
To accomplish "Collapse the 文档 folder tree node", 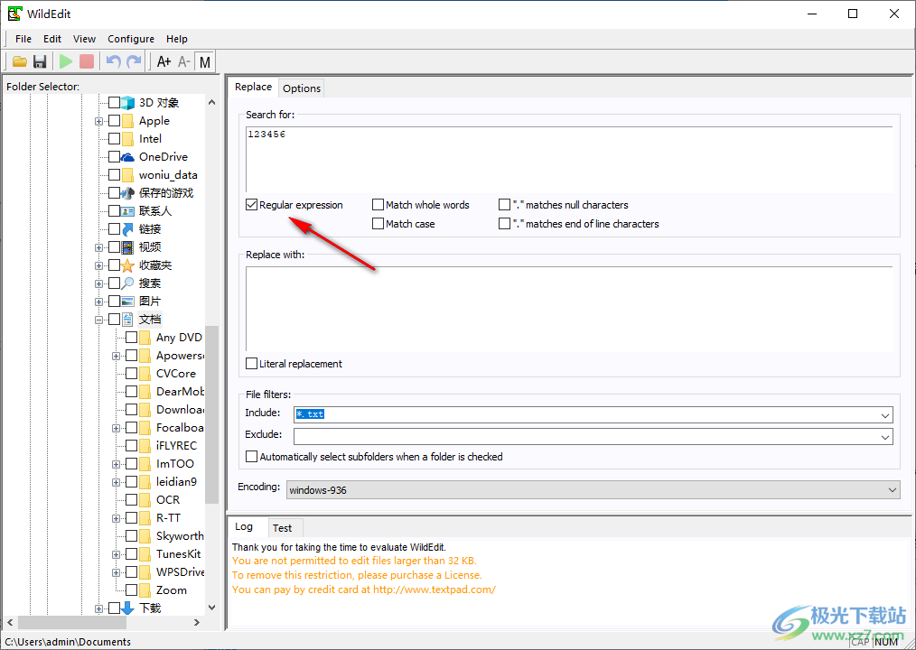I will [98, 320].
